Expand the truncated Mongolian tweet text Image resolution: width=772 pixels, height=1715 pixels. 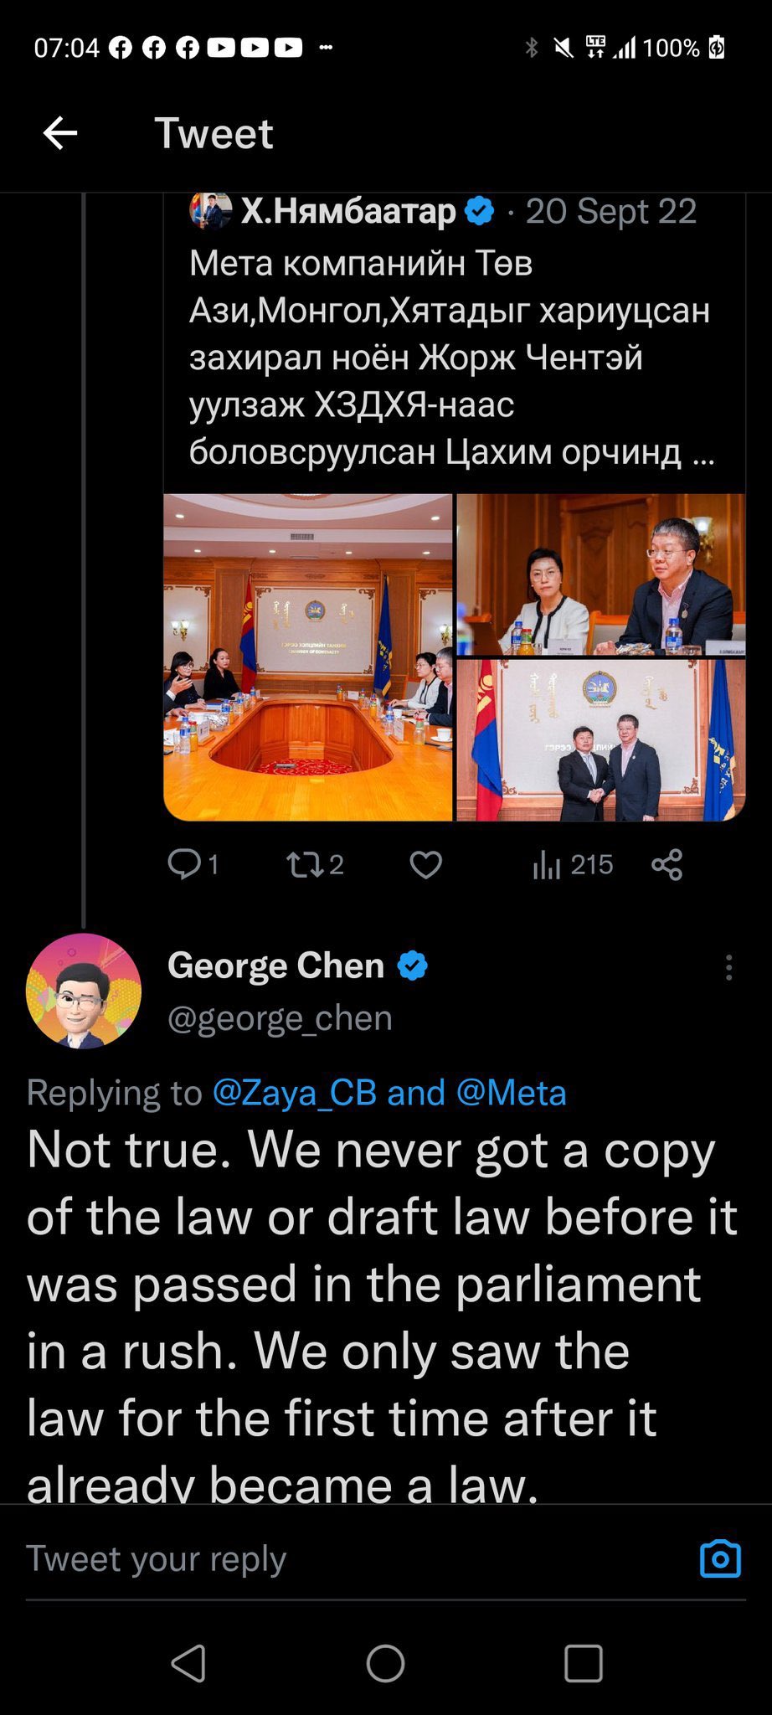tap(452, 358)
